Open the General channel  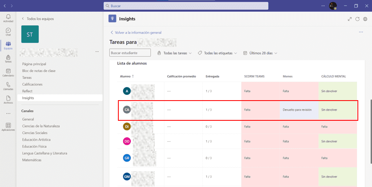(x=28, y=119)
